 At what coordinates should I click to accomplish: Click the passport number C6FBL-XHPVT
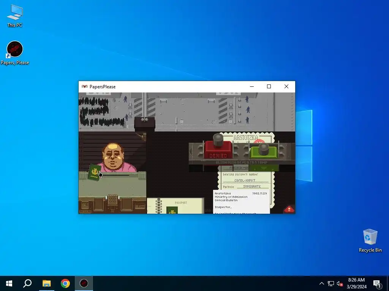click(245, 180)
